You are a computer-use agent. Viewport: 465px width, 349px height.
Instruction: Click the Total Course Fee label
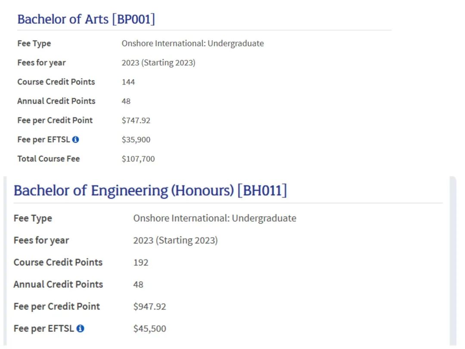tap(49, 159)
